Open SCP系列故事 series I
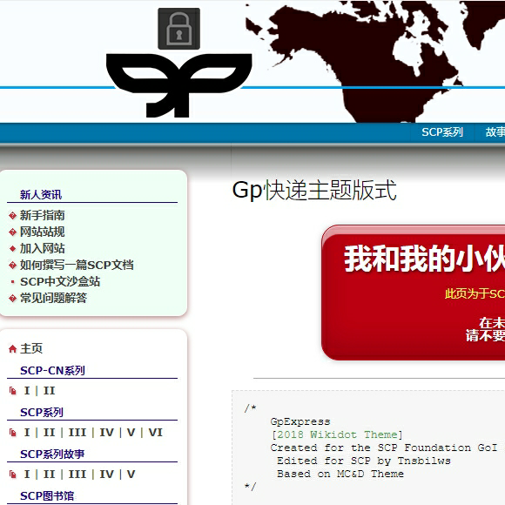The width and height of the screenshot is (505, 505). (27, 475)
